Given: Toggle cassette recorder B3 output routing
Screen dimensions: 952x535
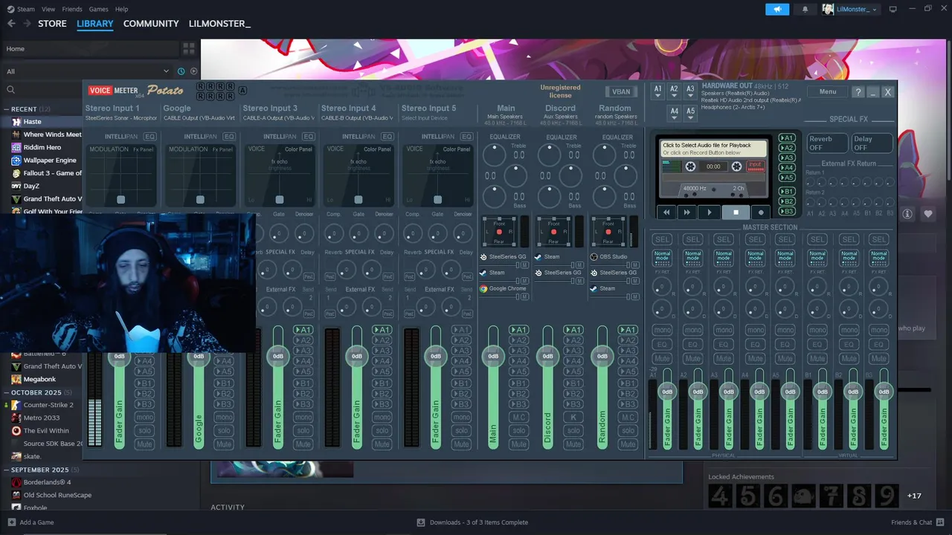Looking at the screenshot, I should coord(787,212).
